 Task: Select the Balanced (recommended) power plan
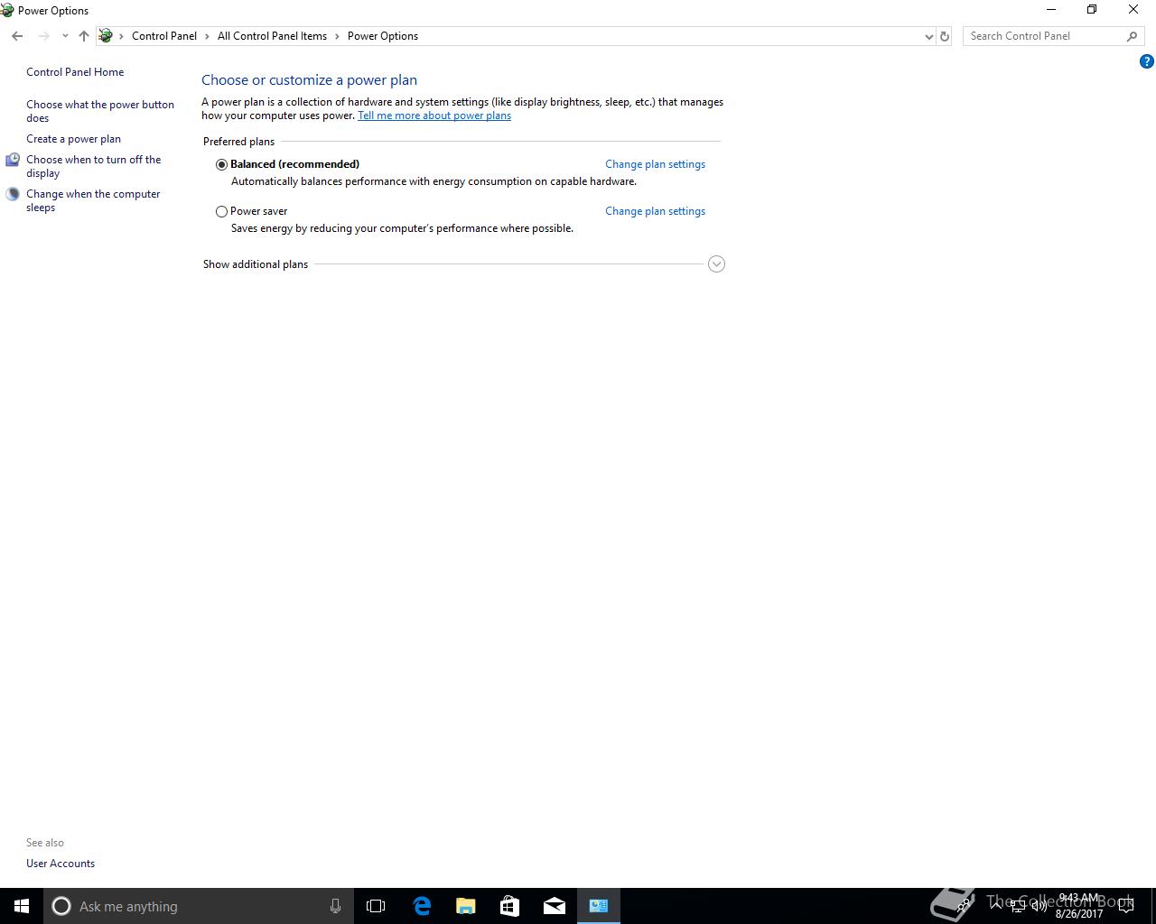click(x=221, y=164)
